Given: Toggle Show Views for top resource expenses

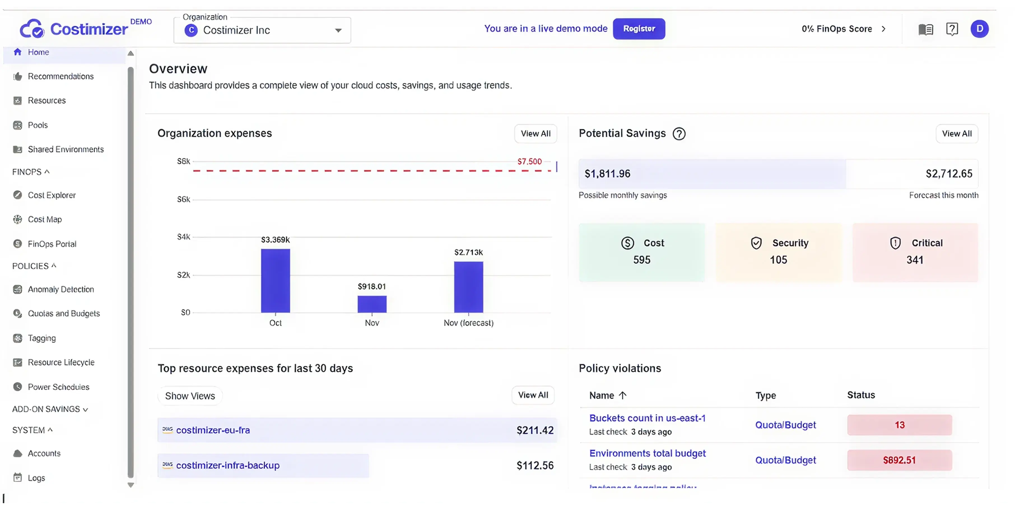Looking at the screenshot, I should click(x=190, y=396).
